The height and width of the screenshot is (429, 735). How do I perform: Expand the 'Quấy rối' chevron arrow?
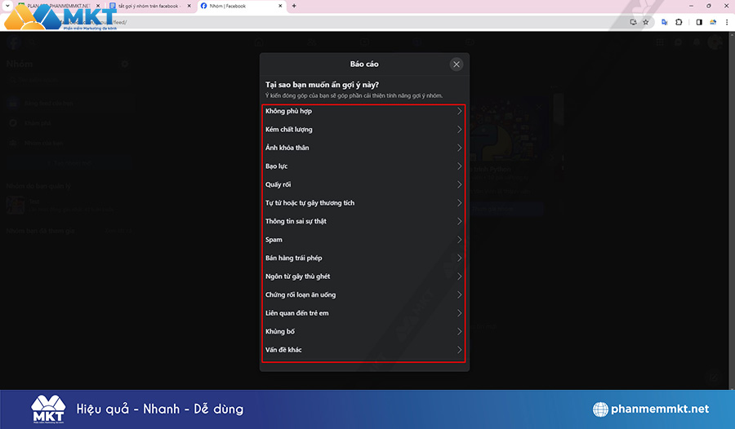point(459,184)
